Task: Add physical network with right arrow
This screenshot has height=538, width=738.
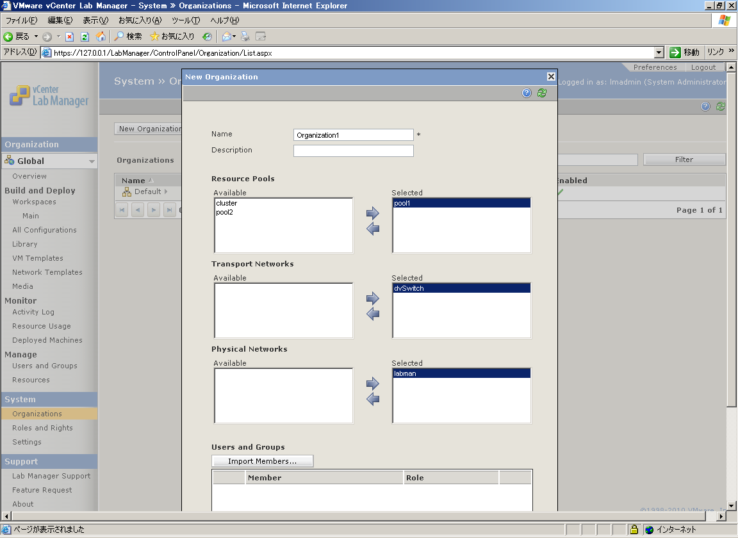Action: coord(373,384)
